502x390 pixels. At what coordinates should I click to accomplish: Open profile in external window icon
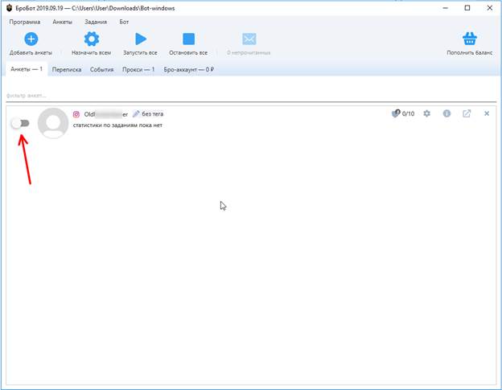click(x=467, y=113)
